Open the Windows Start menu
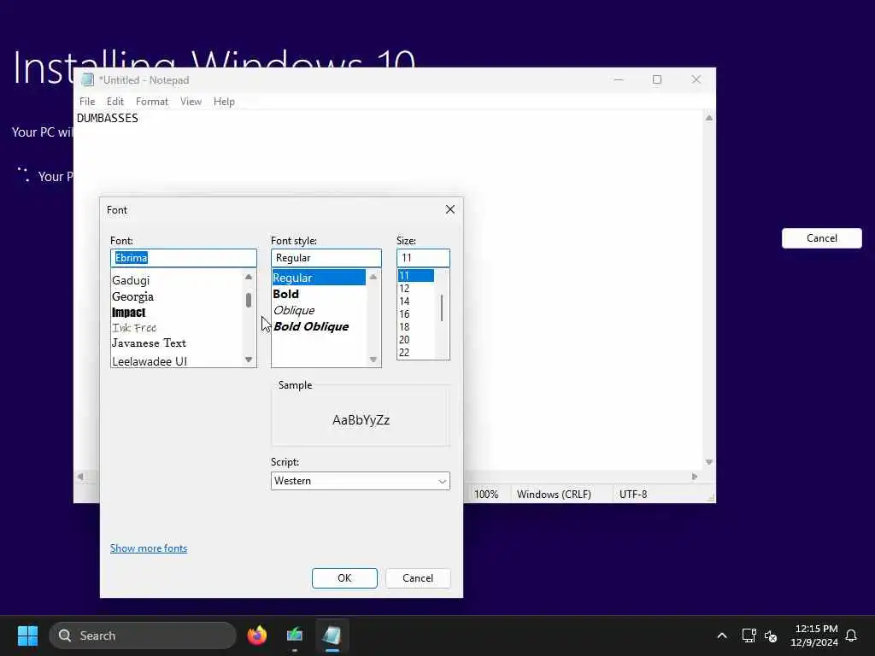Viewport: 875px width, 656px height. pyautogui.click(x=27, y=635)
